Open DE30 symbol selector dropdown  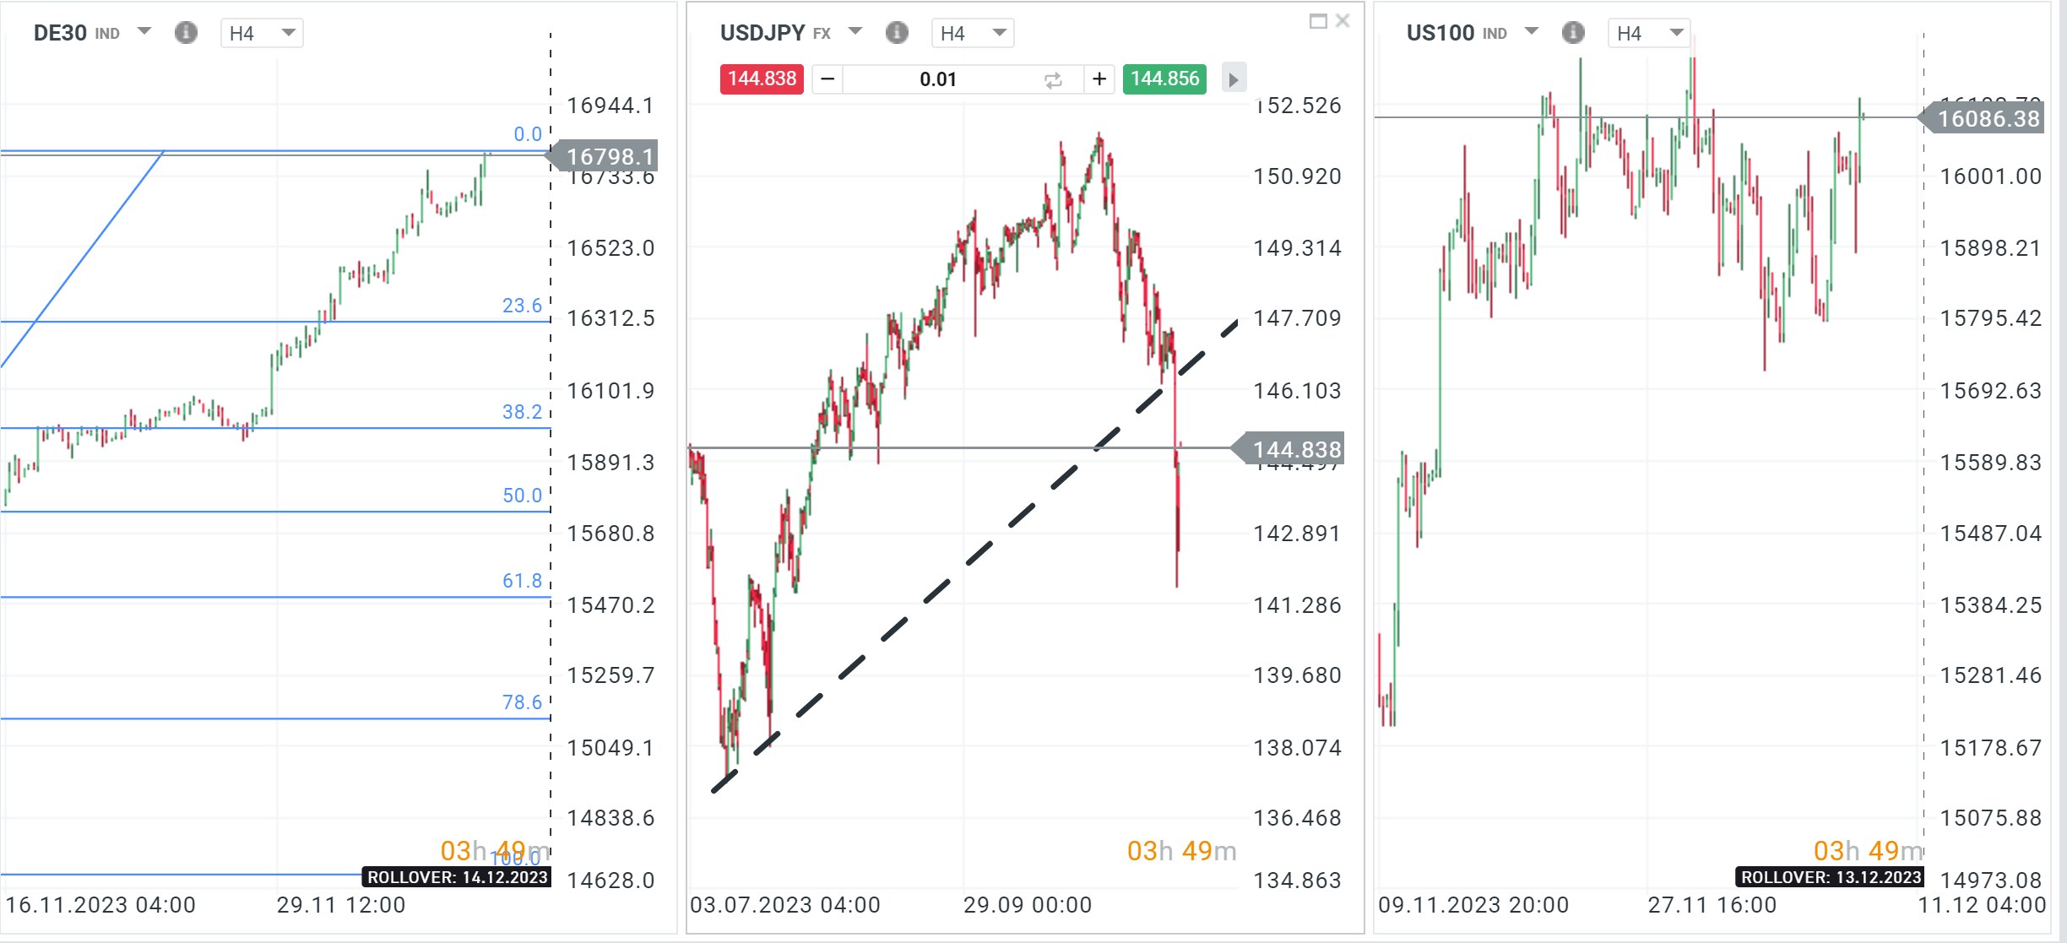point(144,32)
